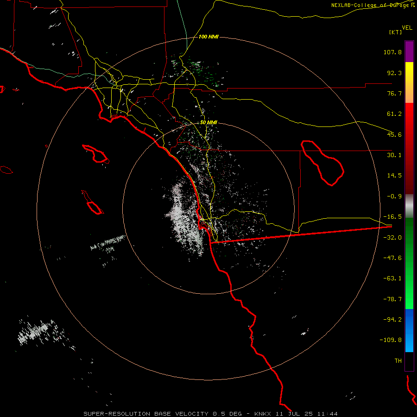Click the -32.0 velocity scale value

(392, 238)
